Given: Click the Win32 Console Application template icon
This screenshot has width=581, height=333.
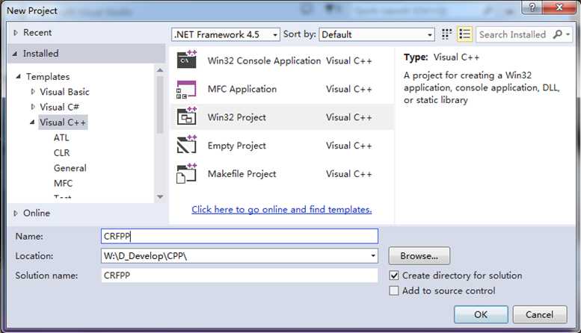Looking at the screenshot, I should (x=186, y=60).
